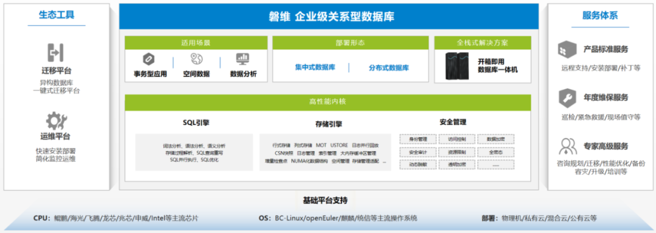This screenshot has width=656, height=233.
Task: Click the USTORE text in 存储引擎
Action: (x=339, y=145)
